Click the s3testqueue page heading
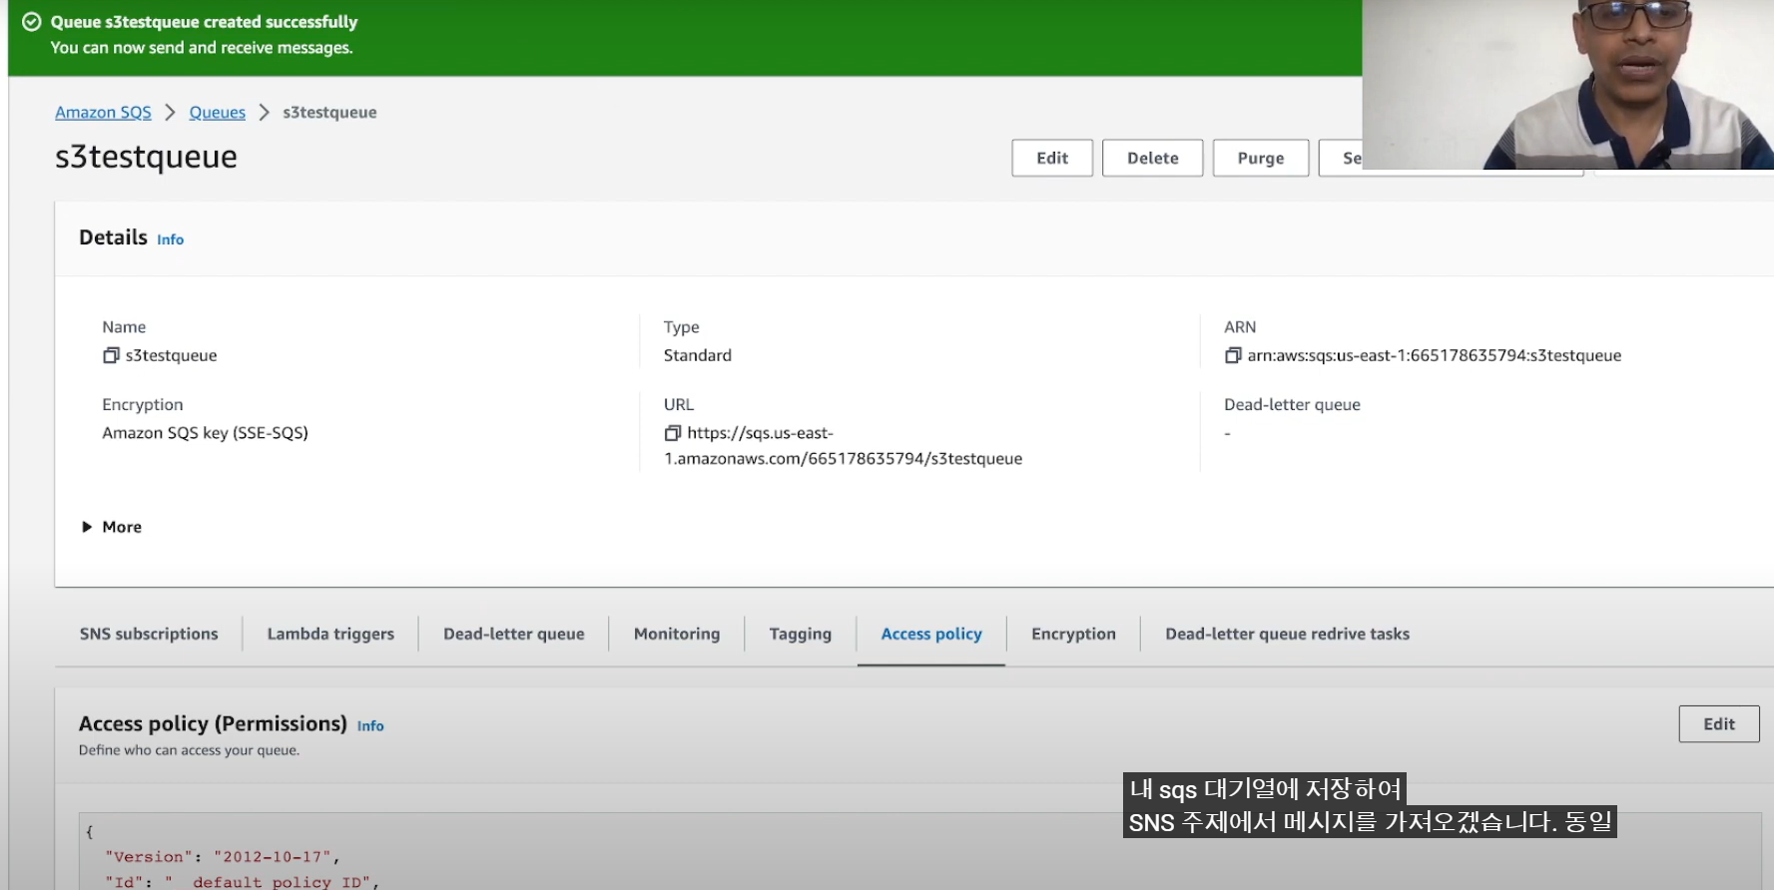The height and width of the screenshot is (890, 1774). coord(146,157)
